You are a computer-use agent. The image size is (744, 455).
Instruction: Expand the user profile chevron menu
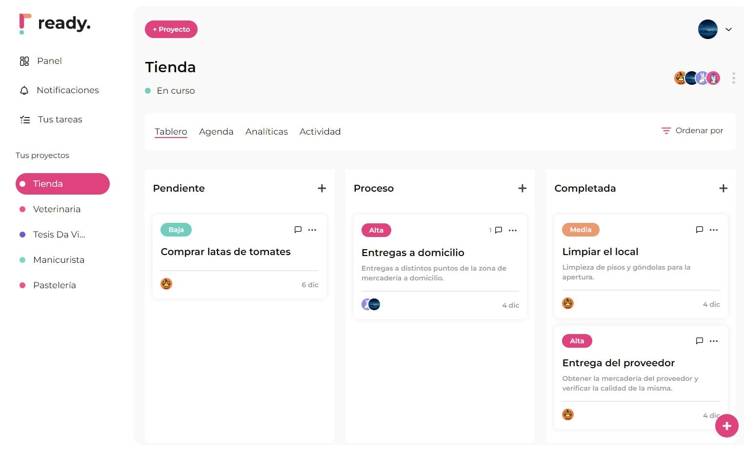(728, 29)
